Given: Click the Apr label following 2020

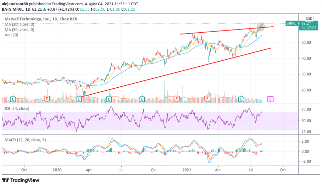Looking at the screenshot, I should point(89,170).
